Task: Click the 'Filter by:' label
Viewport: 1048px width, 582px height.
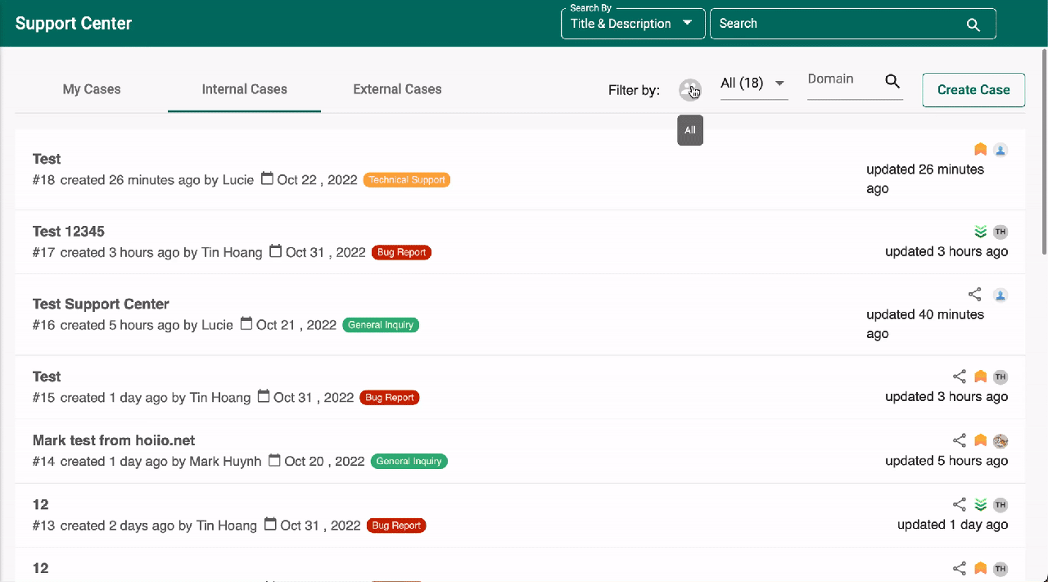Action: tap(634, 90)
